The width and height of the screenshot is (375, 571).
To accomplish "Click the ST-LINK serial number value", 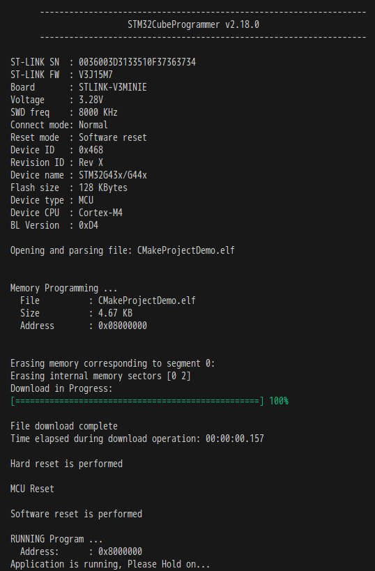I will coord(137,62).
